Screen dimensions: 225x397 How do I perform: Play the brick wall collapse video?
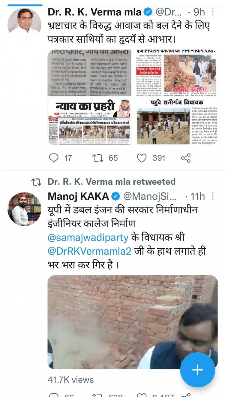point(133,322)
